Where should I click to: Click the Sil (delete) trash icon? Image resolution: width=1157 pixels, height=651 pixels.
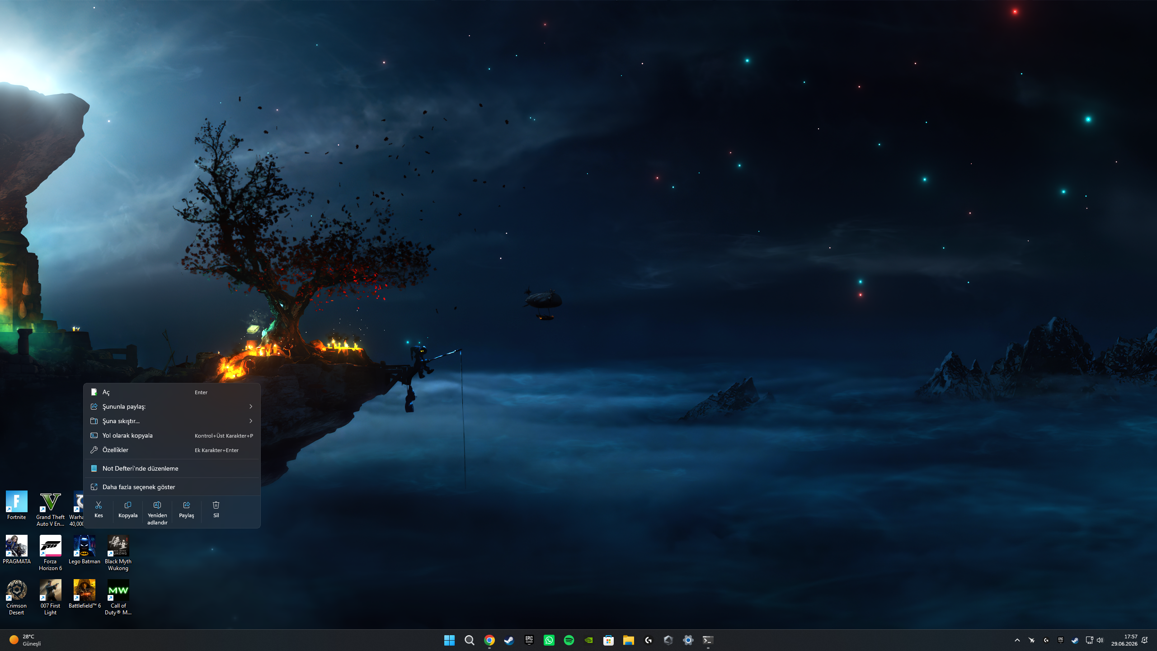click(216, 505)
